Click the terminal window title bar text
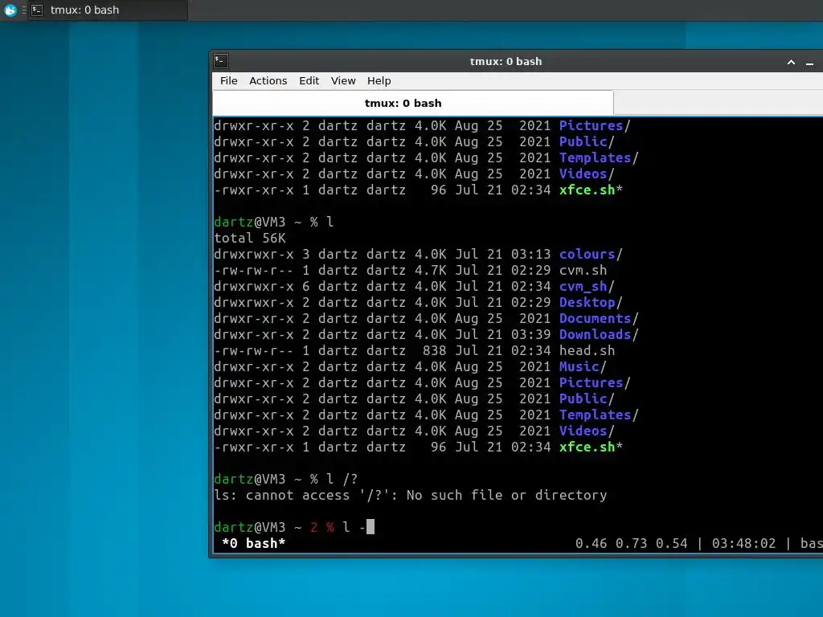823x617 pixels. 506,61
